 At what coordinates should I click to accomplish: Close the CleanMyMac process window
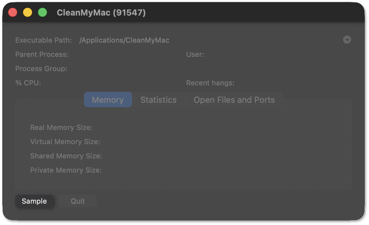coord(13,12)
